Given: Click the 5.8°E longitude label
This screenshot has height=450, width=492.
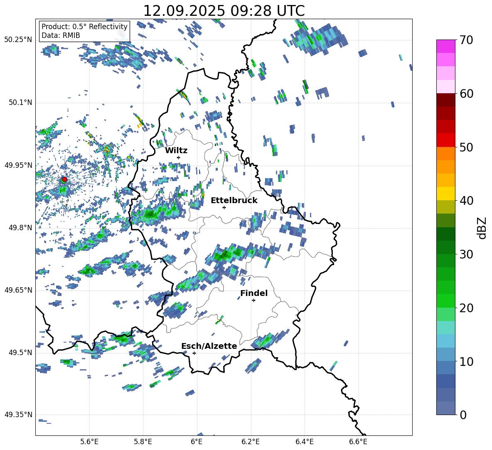Looking at the screenshot, I should (143, 442).
